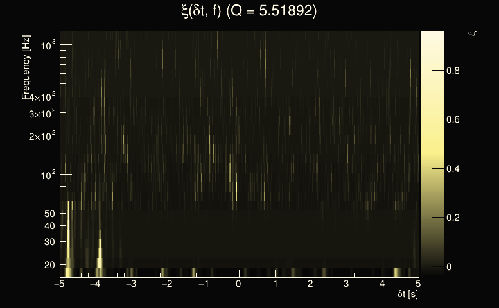Click the 10³ frequency tick label
Screen dimensions: 499x308
coord(49,44)
